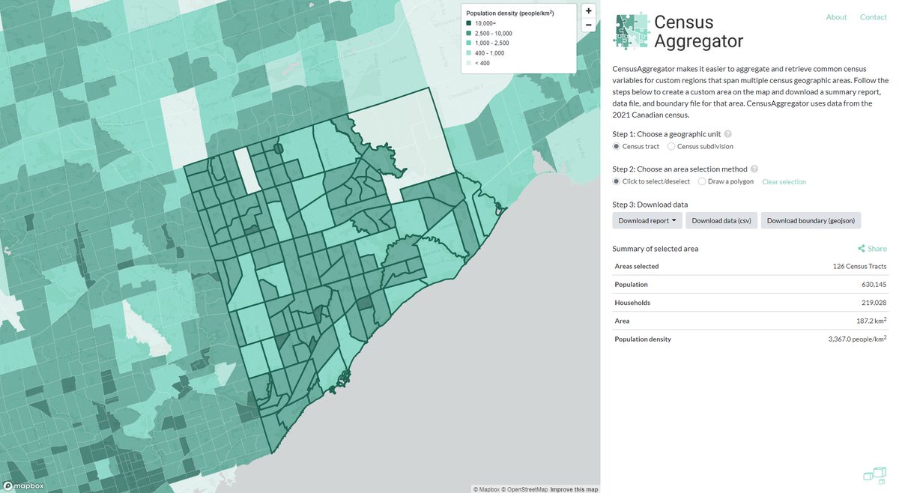
Task: Open the About page
Action: (836, 16)
